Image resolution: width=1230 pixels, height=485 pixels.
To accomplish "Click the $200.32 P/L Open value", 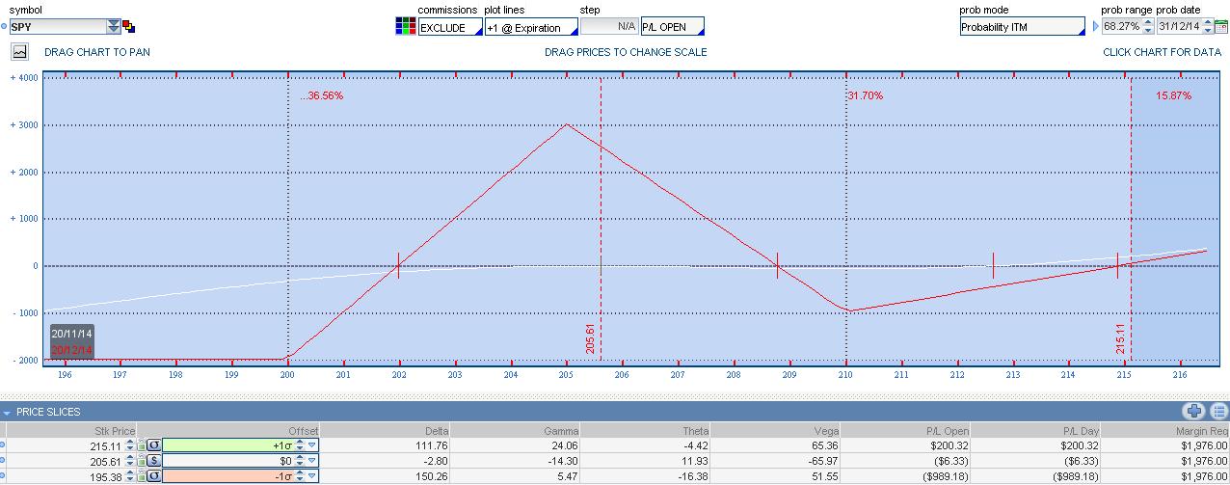I will tap(949, 445).
